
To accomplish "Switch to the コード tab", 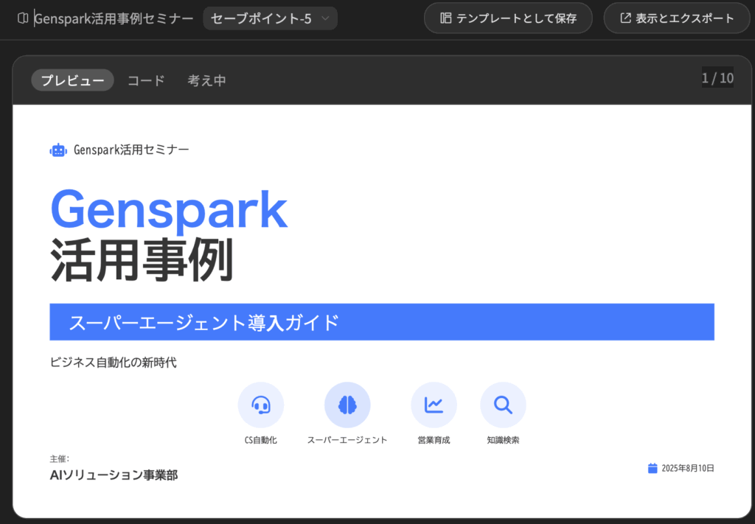I will [x=146, y=80].
